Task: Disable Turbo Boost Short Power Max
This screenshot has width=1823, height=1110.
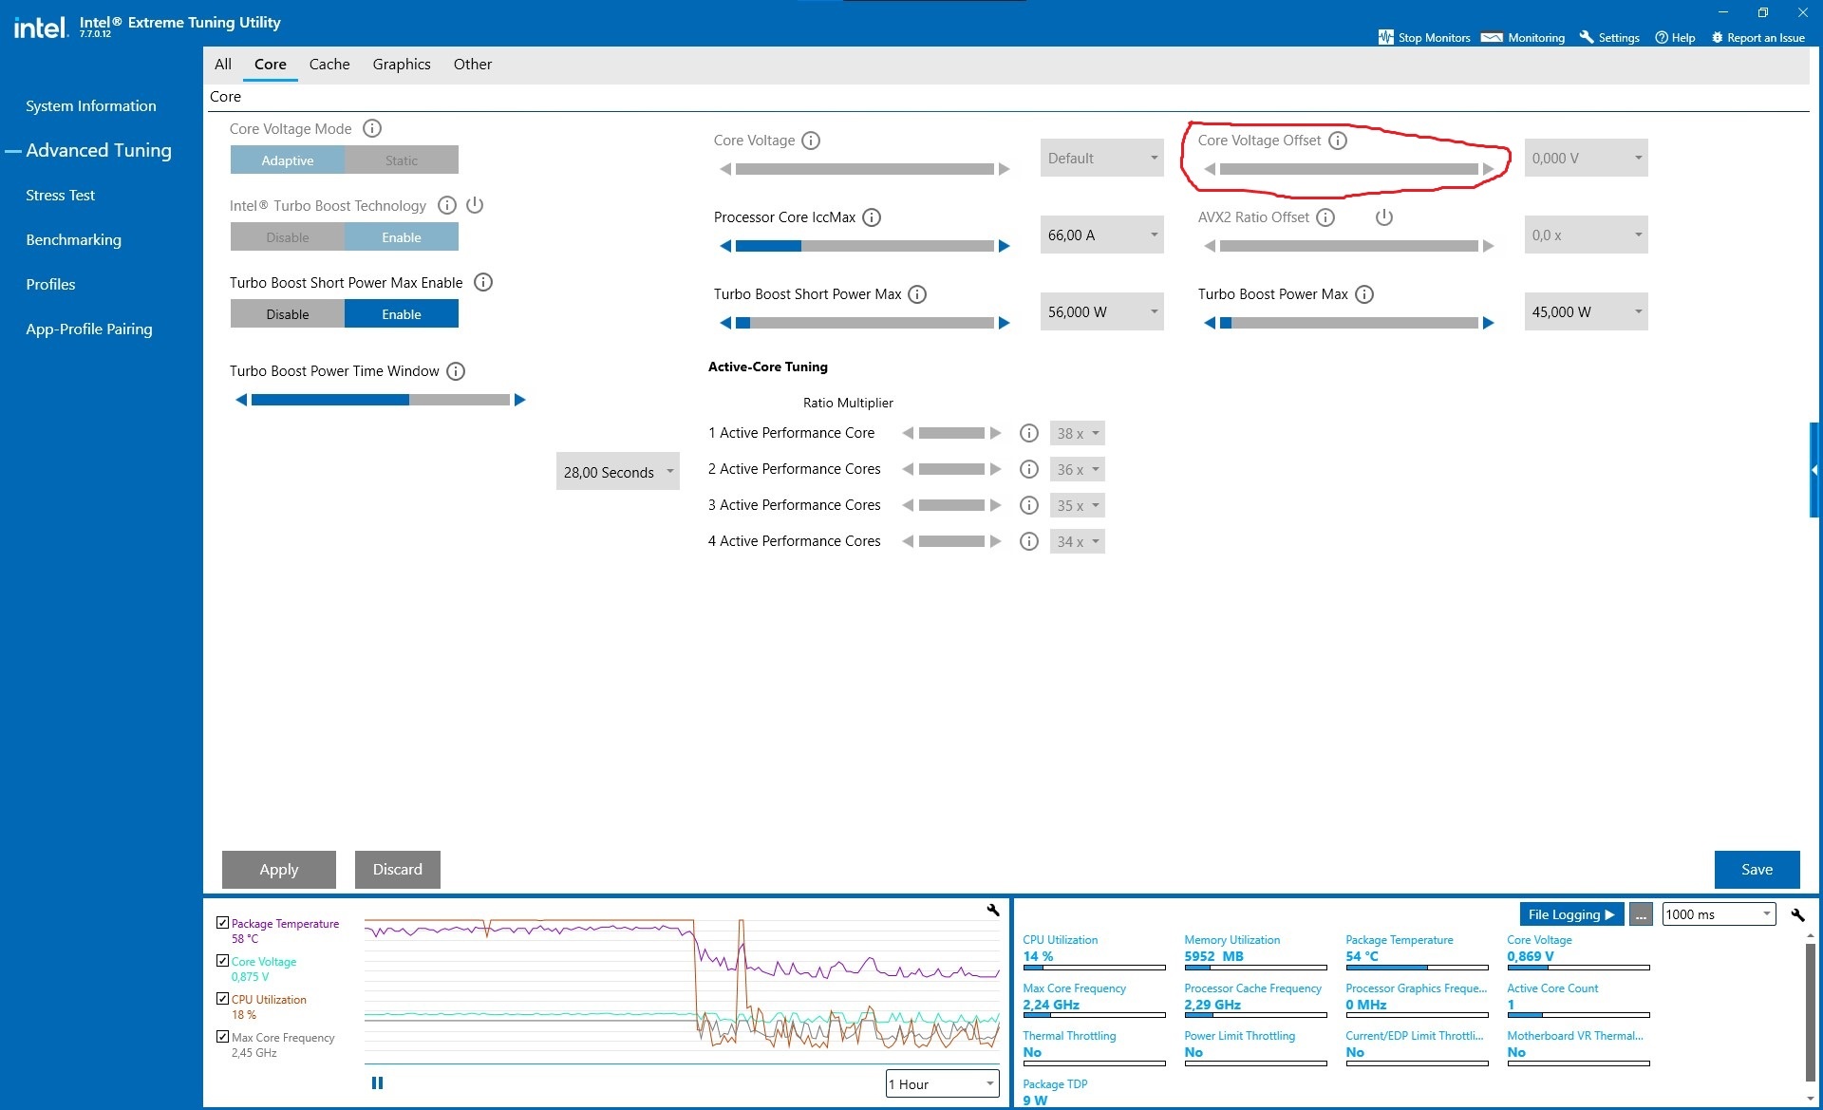Action: click(287, 313)
